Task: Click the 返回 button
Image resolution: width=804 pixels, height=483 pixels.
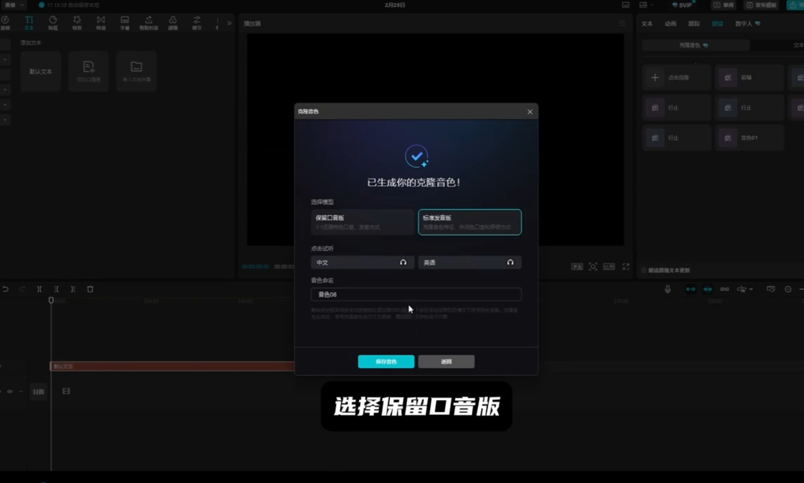Action: (x=446, y=361)
